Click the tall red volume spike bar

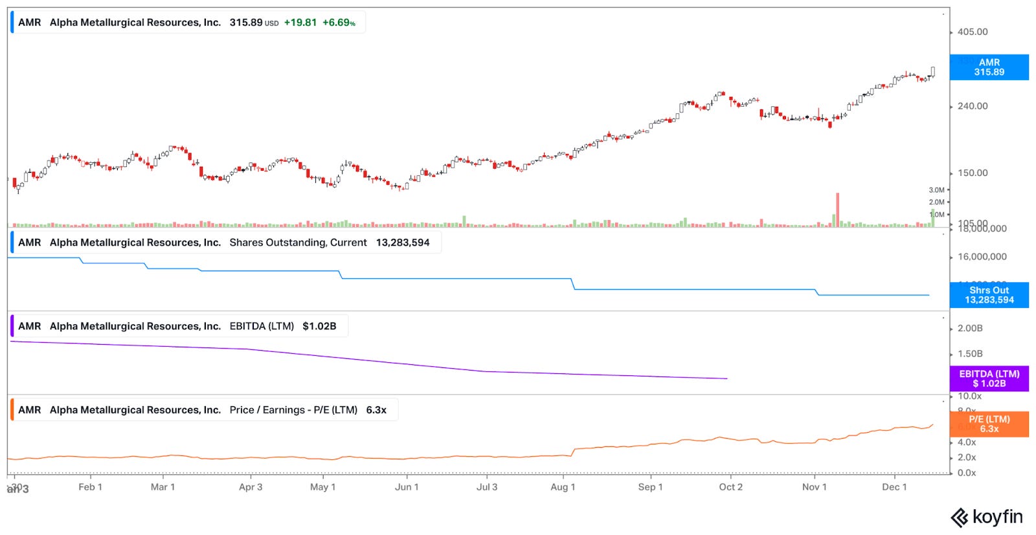pyautogui.click(x=837, y=210)
